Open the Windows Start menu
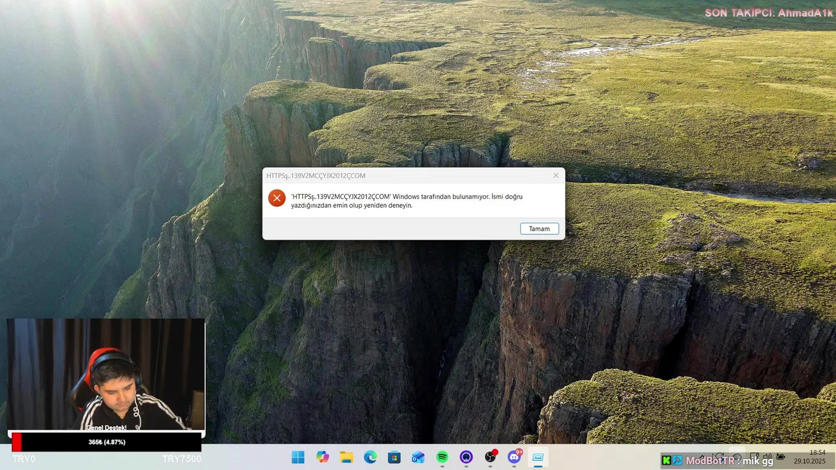 (x=298, y=458)
